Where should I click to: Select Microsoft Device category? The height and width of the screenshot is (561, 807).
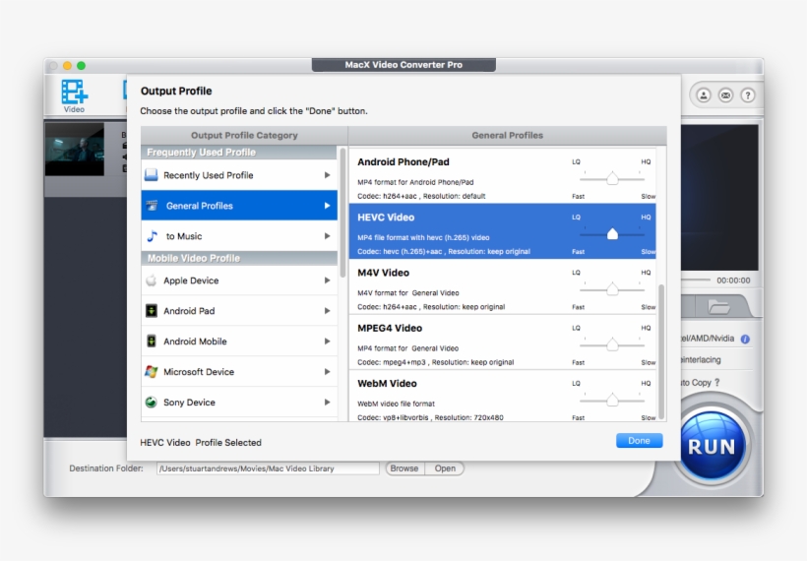point(239,372)
